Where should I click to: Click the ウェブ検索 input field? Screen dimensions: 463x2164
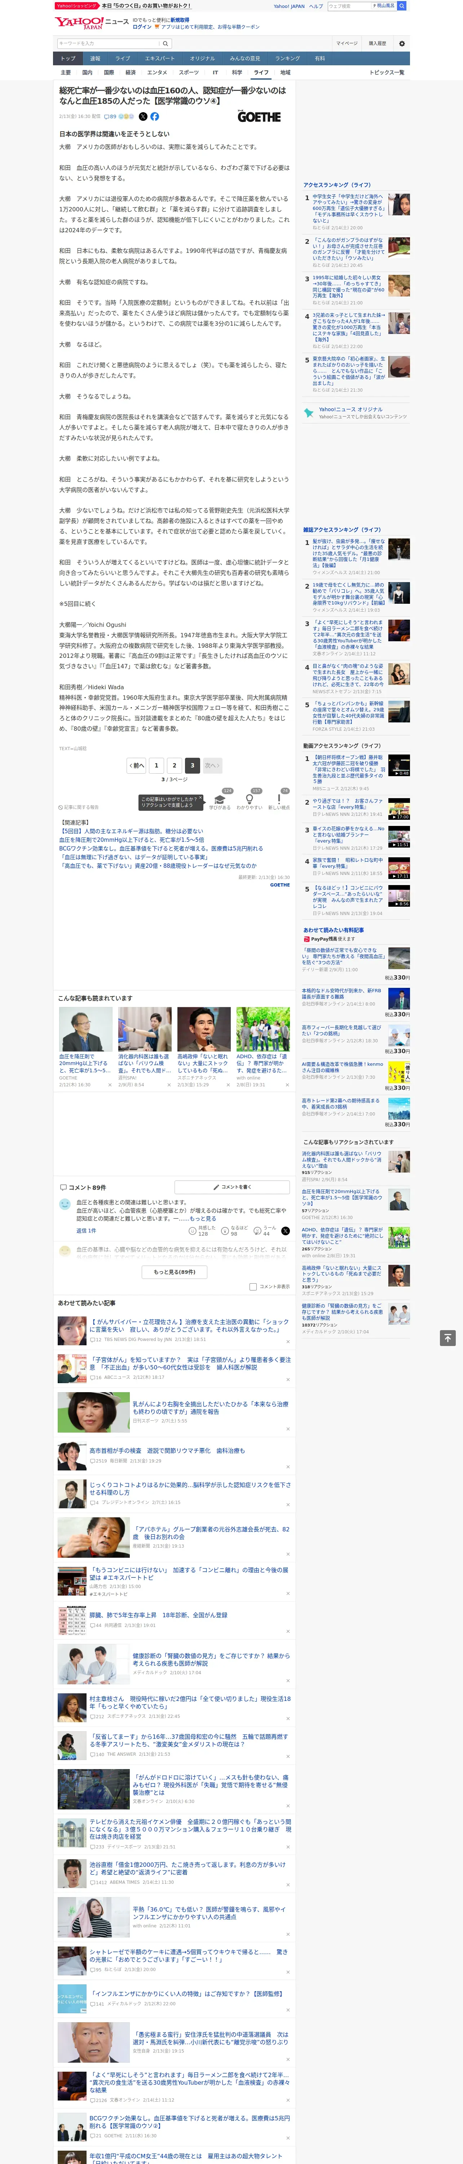(x=349, y=6)
